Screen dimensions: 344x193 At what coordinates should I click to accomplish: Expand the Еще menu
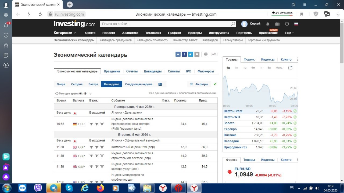289,33
